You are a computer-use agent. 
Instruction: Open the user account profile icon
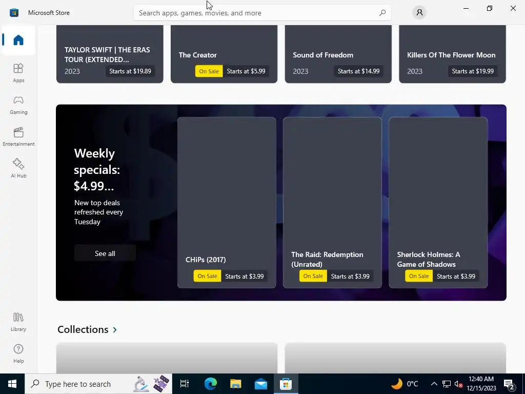click(419, 13)
